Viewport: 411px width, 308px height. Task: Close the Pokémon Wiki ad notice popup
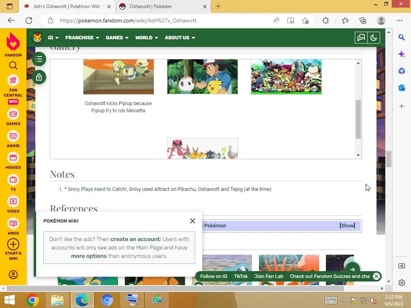coord(193,221)
